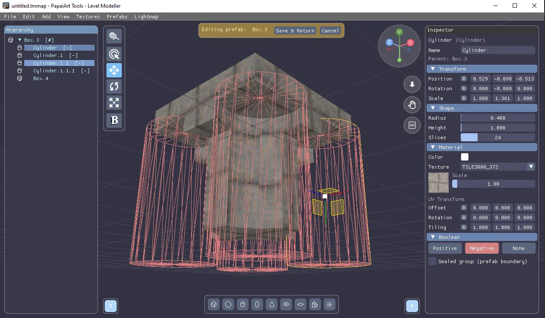Reset Position with the R button
545x318 pixels.
(x=464, y=79)
